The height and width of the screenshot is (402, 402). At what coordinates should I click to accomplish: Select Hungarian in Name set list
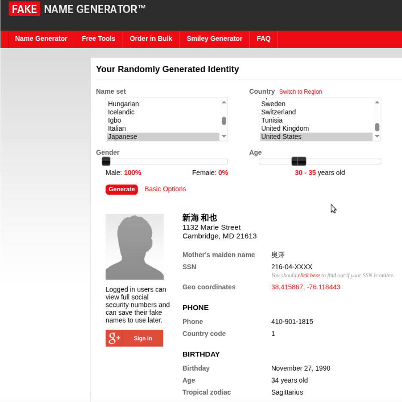pyautogui.click(x=123, y=104)
